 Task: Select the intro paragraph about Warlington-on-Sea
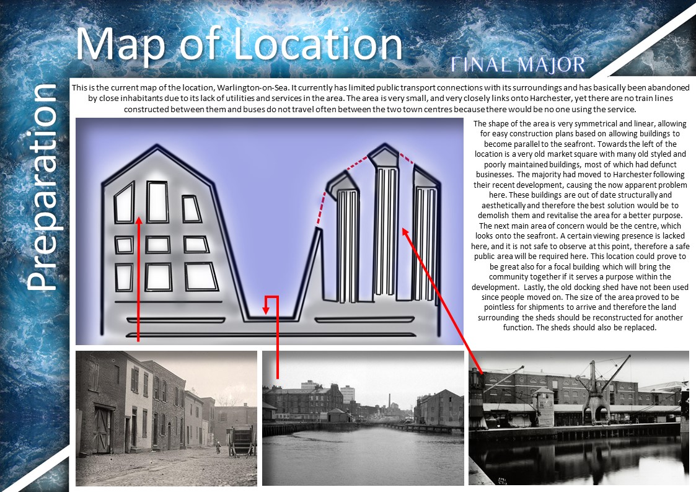[381, 99]
